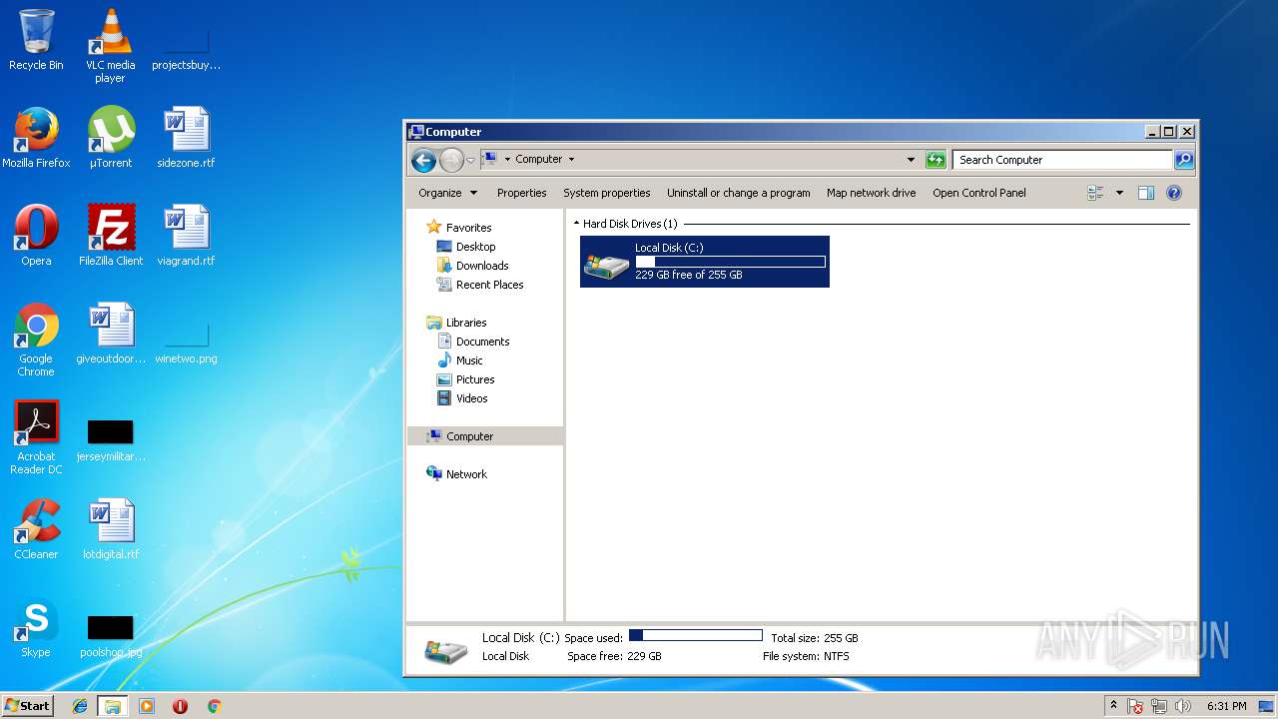Open Downloads in navigation pane
1278x719 pixels.
pyautogui.click(x=482, y=266)
